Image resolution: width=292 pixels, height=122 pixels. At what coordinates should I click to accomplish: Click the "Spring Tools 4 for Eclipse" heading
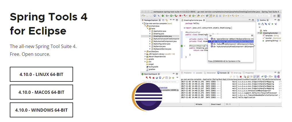(49, 24)
